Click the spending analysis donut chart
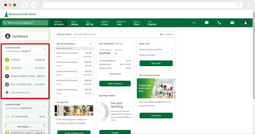255x134 pixels. pyautogui.click(x=103, y=112)
